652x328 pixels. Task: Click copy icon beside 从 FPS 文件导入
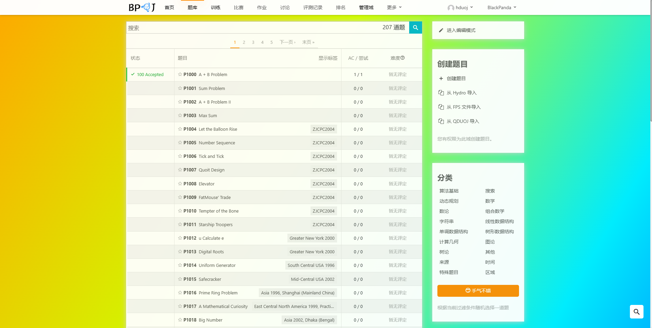coord(441,107)
